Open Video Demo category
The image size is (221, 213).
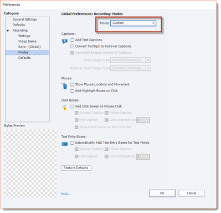tap(27, 42)
